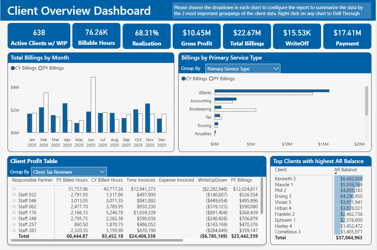Select the Gross Profit card
The image size is (377, 250).
click(x=197, y=36)
